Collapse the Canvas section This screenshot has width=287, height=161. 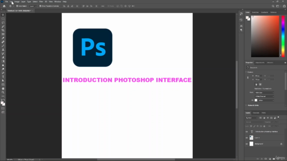[246, 72]
